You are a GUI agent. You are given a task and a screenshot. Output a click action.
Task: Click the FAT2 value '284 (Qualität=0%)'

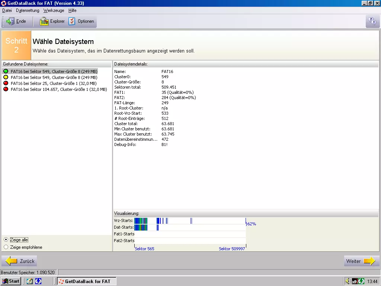tap(179, 98)
